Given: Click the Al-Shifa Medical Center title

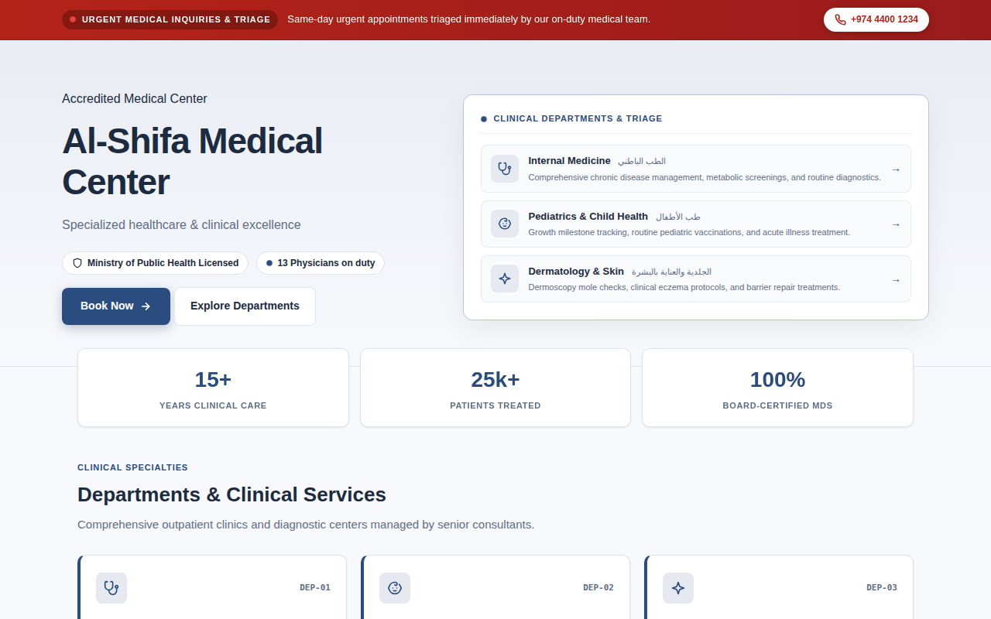Looking at the screenshot, I should click(192, 162).
